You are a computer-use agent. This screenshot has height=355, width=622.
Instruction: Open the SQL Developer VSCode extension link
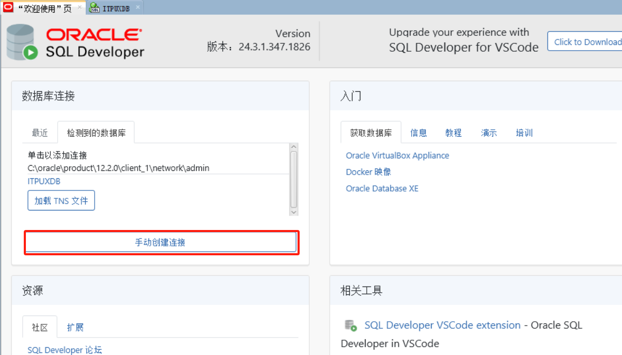coord(442,325)
